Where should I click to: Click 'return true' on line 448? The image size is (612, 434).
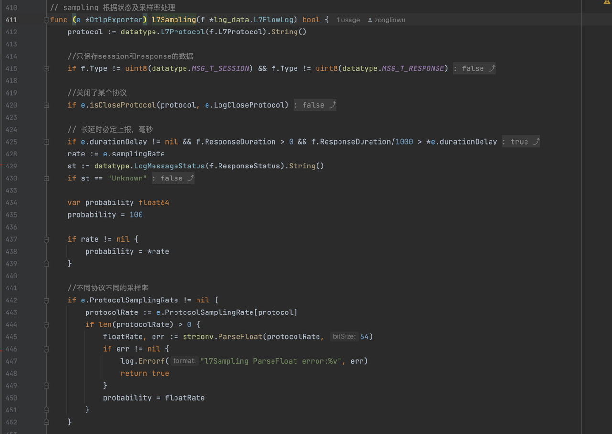[145, 373]
